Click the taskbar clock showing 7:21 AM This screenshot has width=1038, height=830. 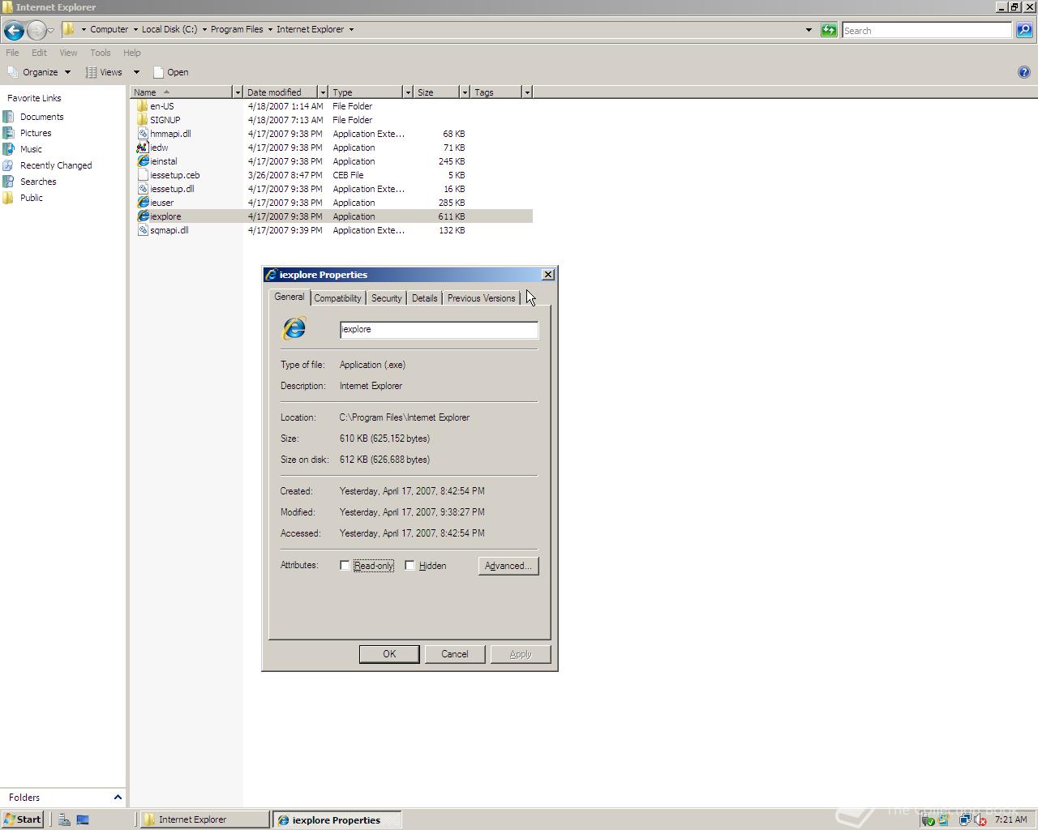tap(1010, 819)
